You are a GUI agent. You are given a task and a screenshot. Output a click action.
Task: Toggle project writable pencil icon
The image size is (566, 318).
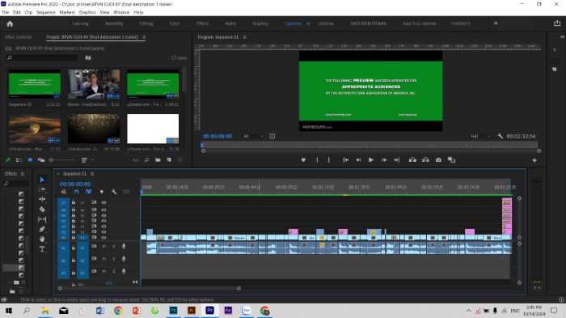(x=7, y=159)
